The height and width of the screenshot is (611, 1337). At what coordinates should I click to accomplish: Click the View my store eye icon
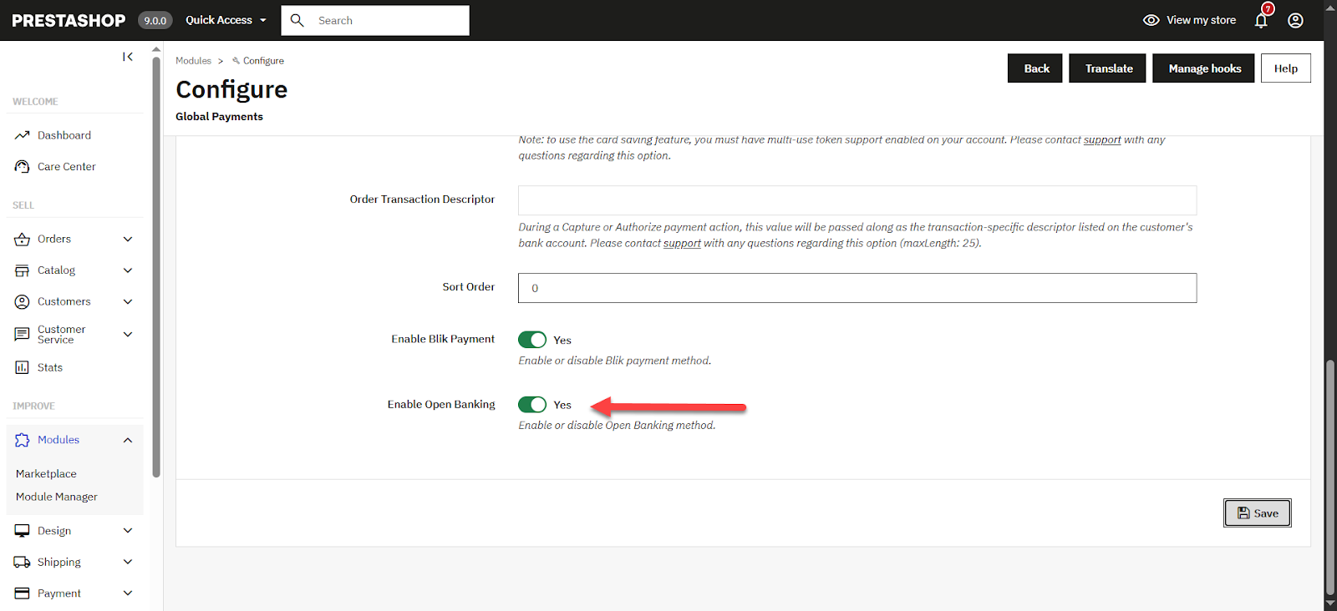1151,20
